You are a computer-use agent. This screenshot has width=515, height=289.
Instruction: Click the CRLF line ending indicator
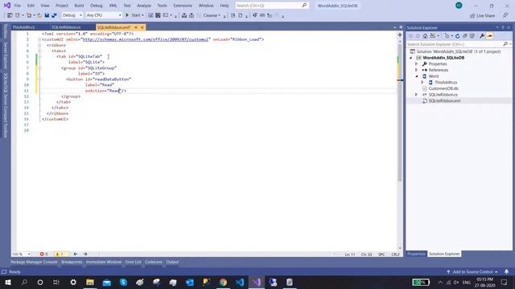coord(395,254)
